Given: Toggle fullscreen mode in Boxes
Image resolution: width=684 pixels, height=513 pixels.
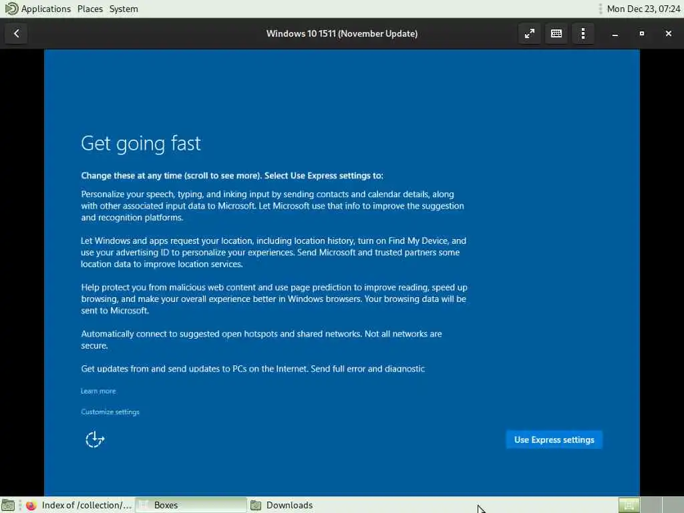Looking at the screenshot, I should tap(530, 33).
